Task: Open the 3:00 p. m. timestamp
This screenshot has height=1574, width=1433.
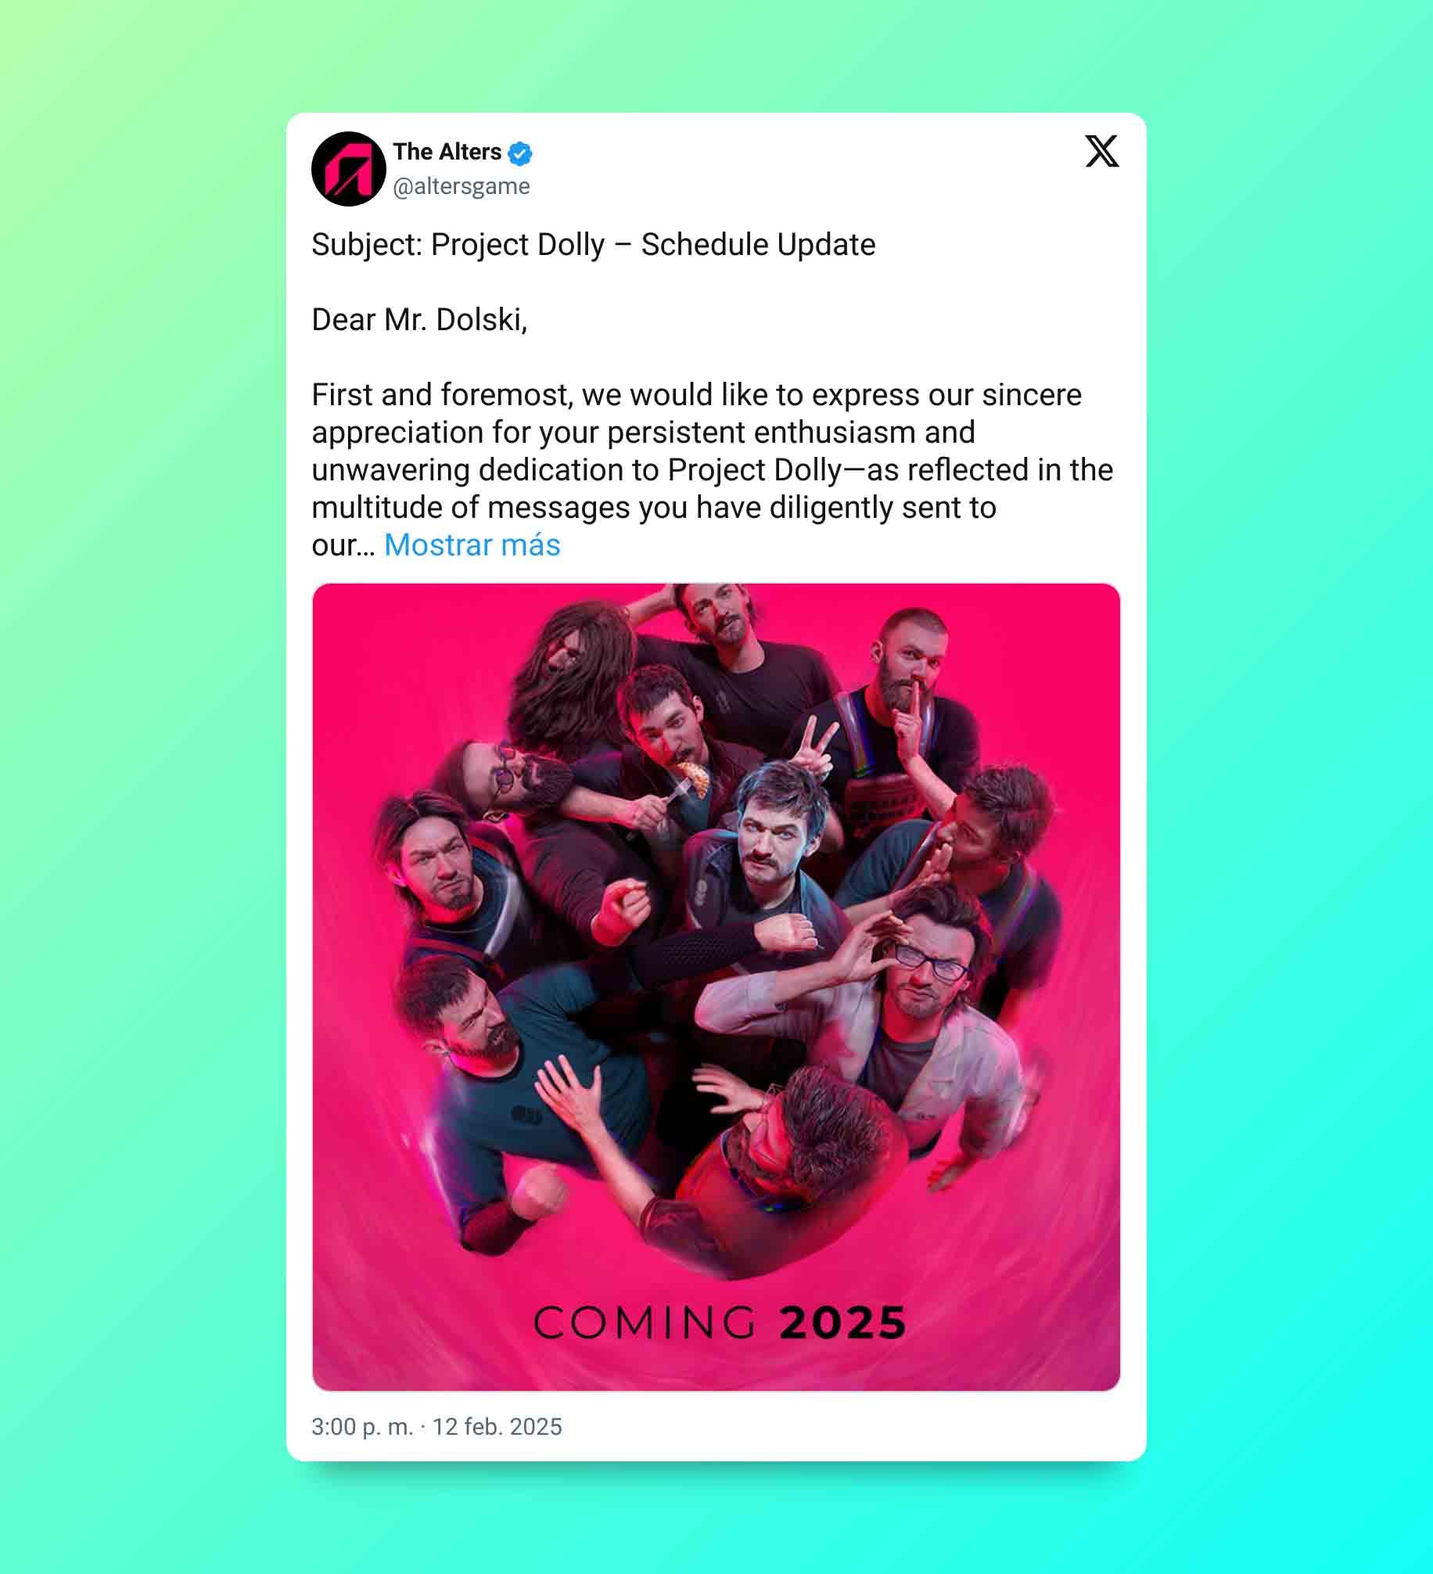Action: pyautogui.click(x=361, y=1426)
